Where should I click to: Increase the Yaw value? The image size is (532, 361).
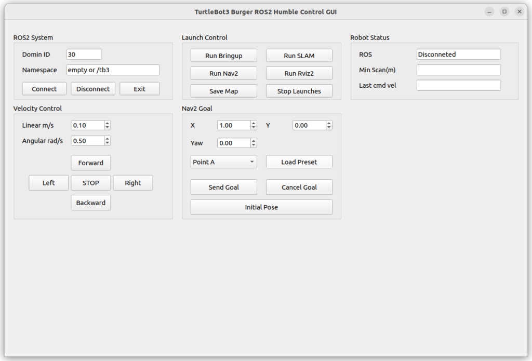(x=254, y=140)
